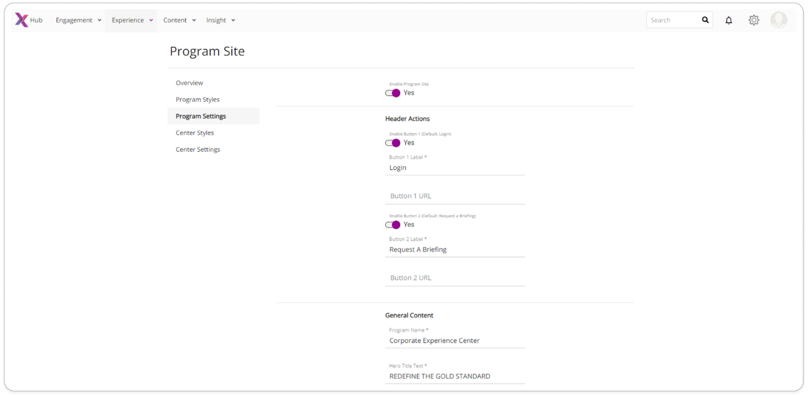Screen dimensions: 808x397
Task: Expand the Engagement dropdown menu
Action: [x=78, y=20]
